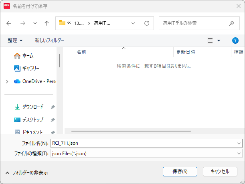Click the red GEN app icon

(x=7, y=6)
